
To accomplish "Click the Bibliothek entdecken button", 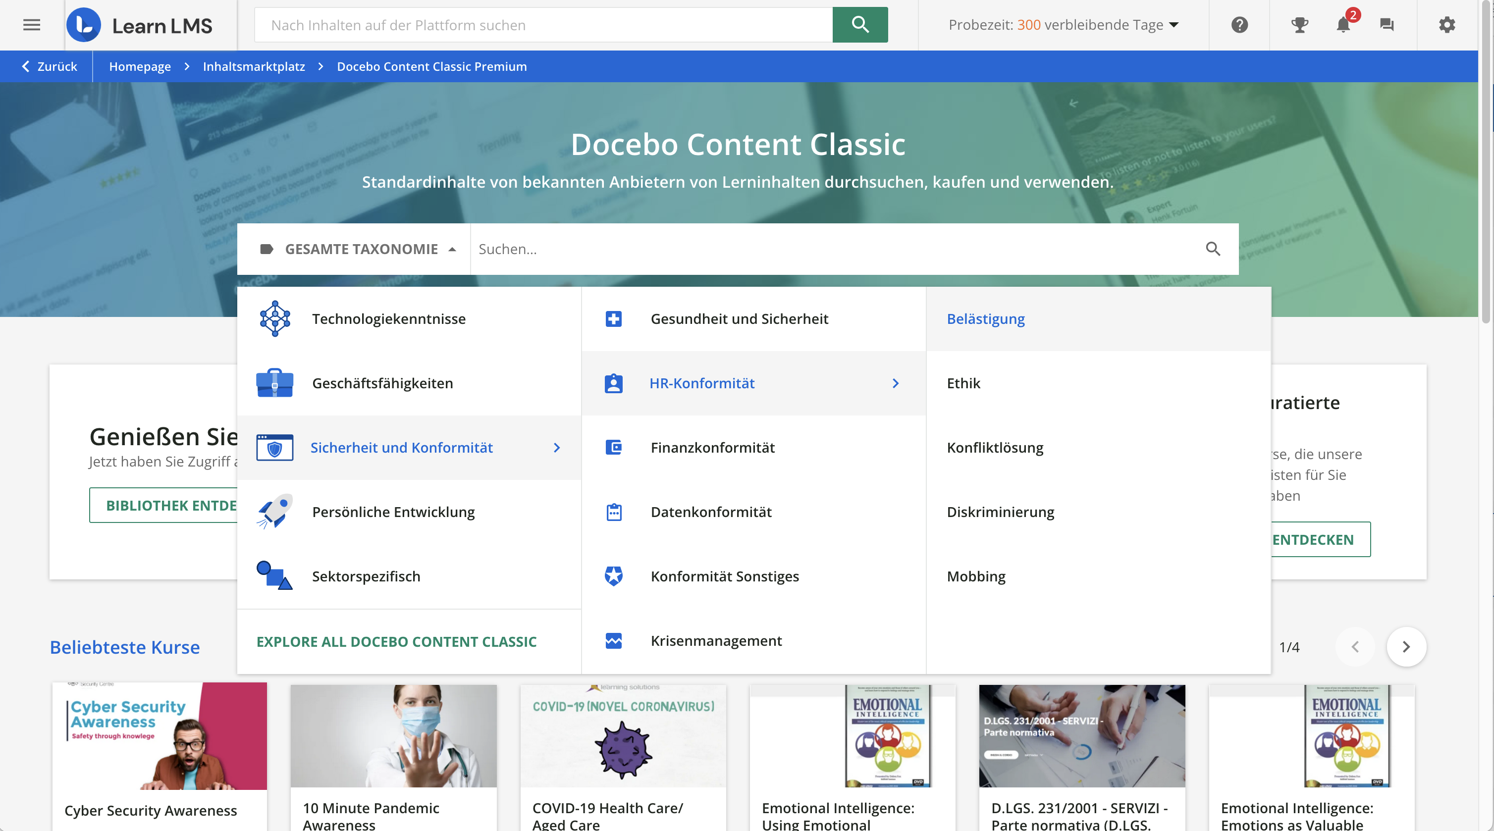I will click(163, 505).
